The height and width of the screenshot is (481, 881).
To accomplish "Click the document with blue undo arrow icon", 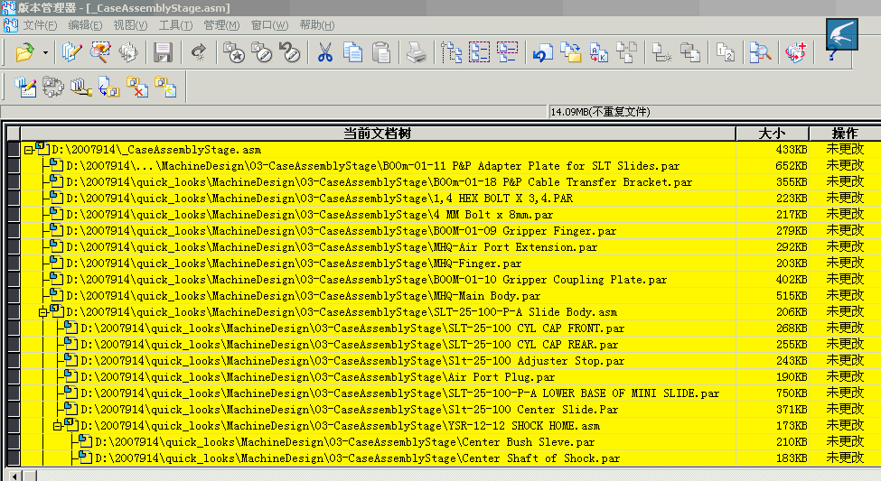I will [x=543, y=52].
